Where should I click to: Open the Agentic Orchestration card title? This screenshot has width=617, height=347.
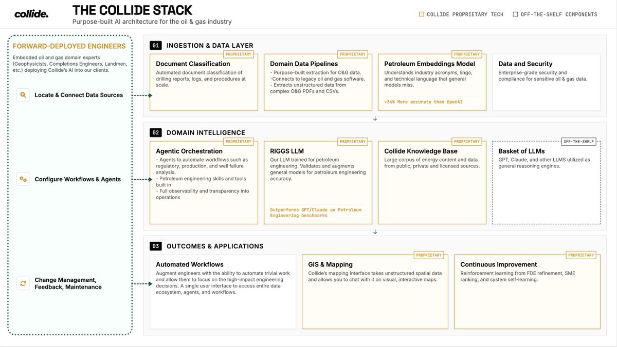coord(189,151)
